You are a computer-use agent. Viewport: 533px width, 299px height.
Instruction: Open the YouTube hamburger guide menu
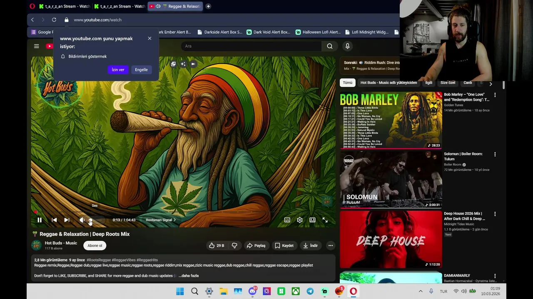coord(37,46)
